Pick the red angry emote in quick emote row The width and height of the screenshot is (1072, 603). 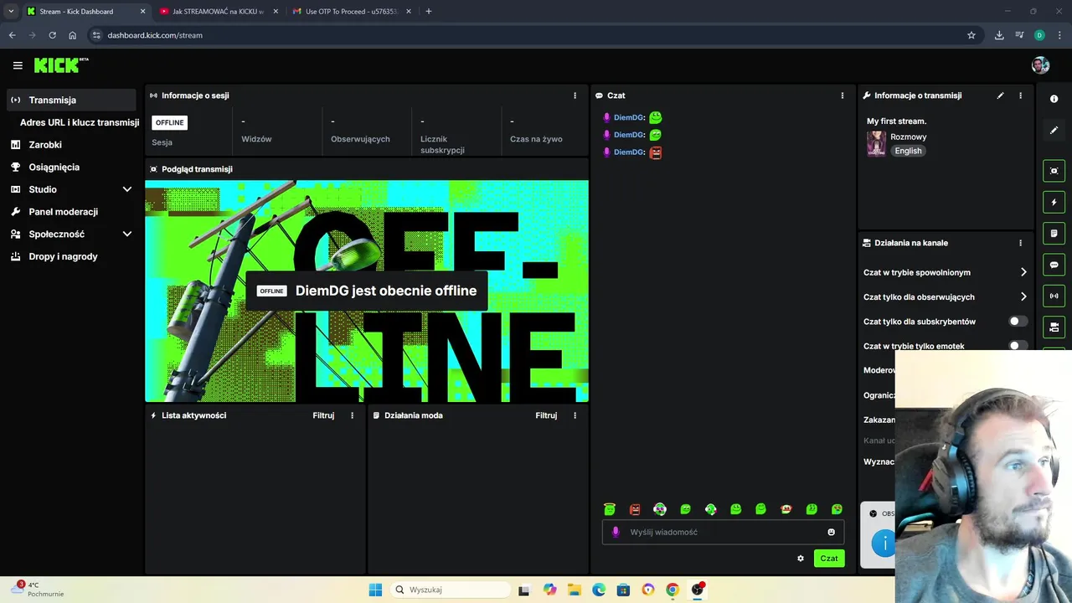point(635,509)
